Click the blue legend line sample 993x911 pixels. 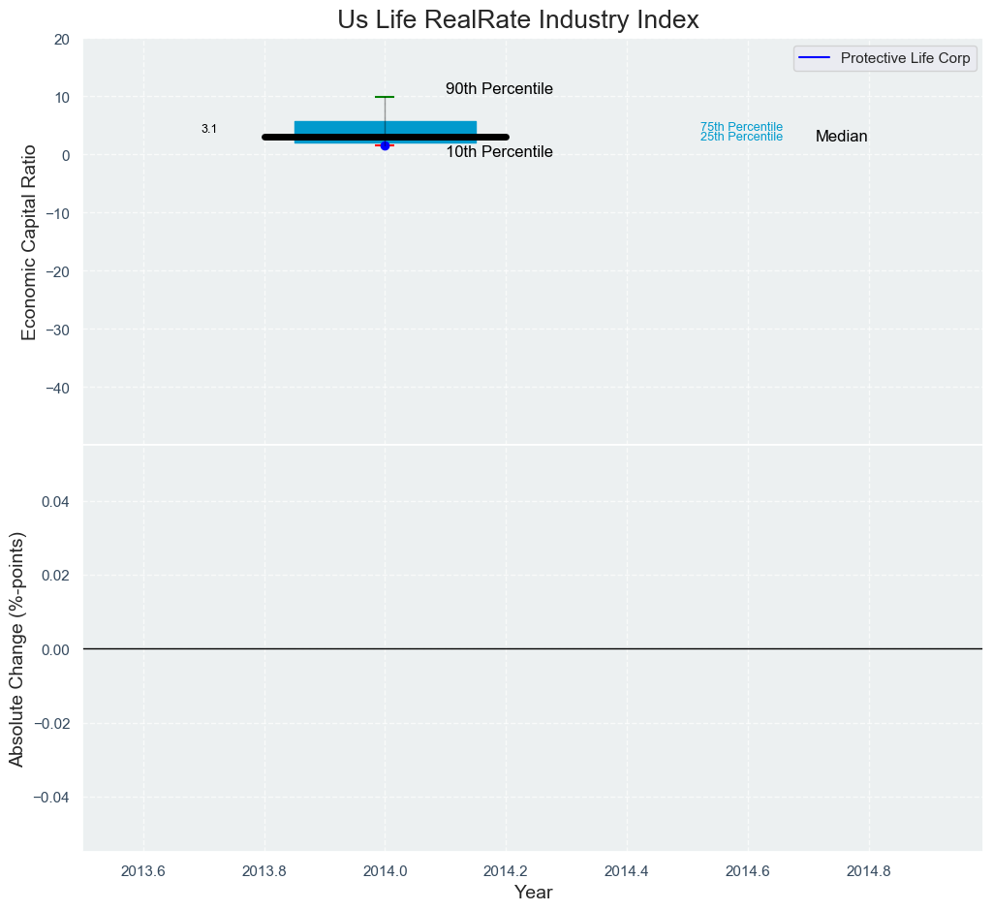tap(816, 58)
